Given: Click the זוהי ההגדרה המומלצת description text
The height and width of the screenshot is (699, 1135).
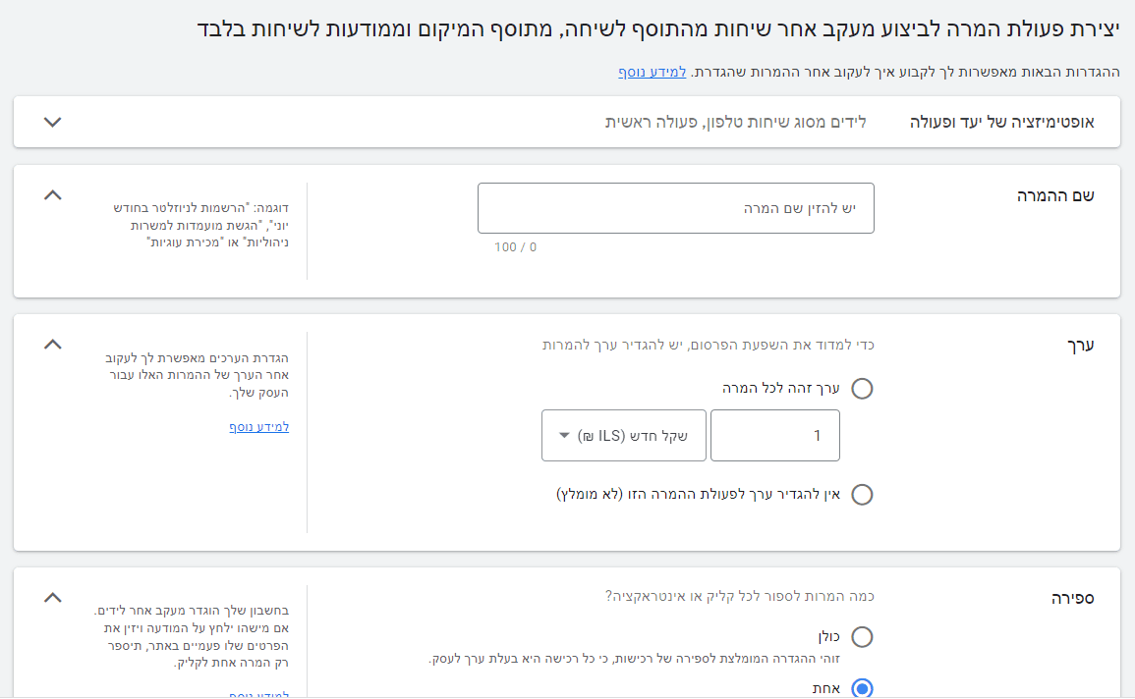Looking at the screenshot, I should point(634,660).
